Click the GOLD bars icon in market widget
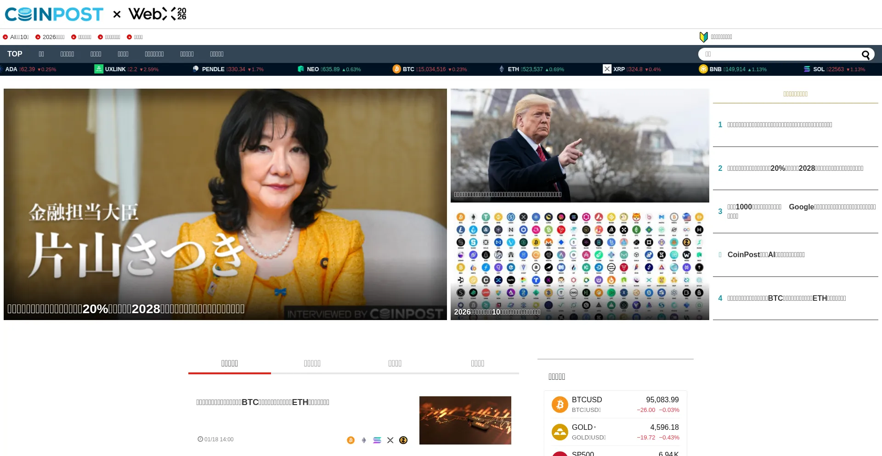The width and height of the screenshot is (882, 456). 560,432
